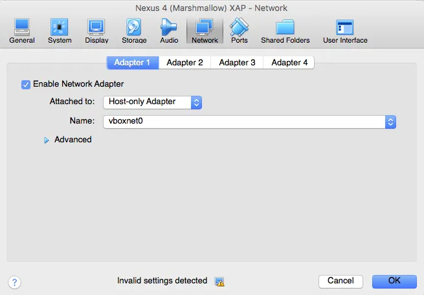
Task: Open the Storage settings section
Action: (134, 31)
